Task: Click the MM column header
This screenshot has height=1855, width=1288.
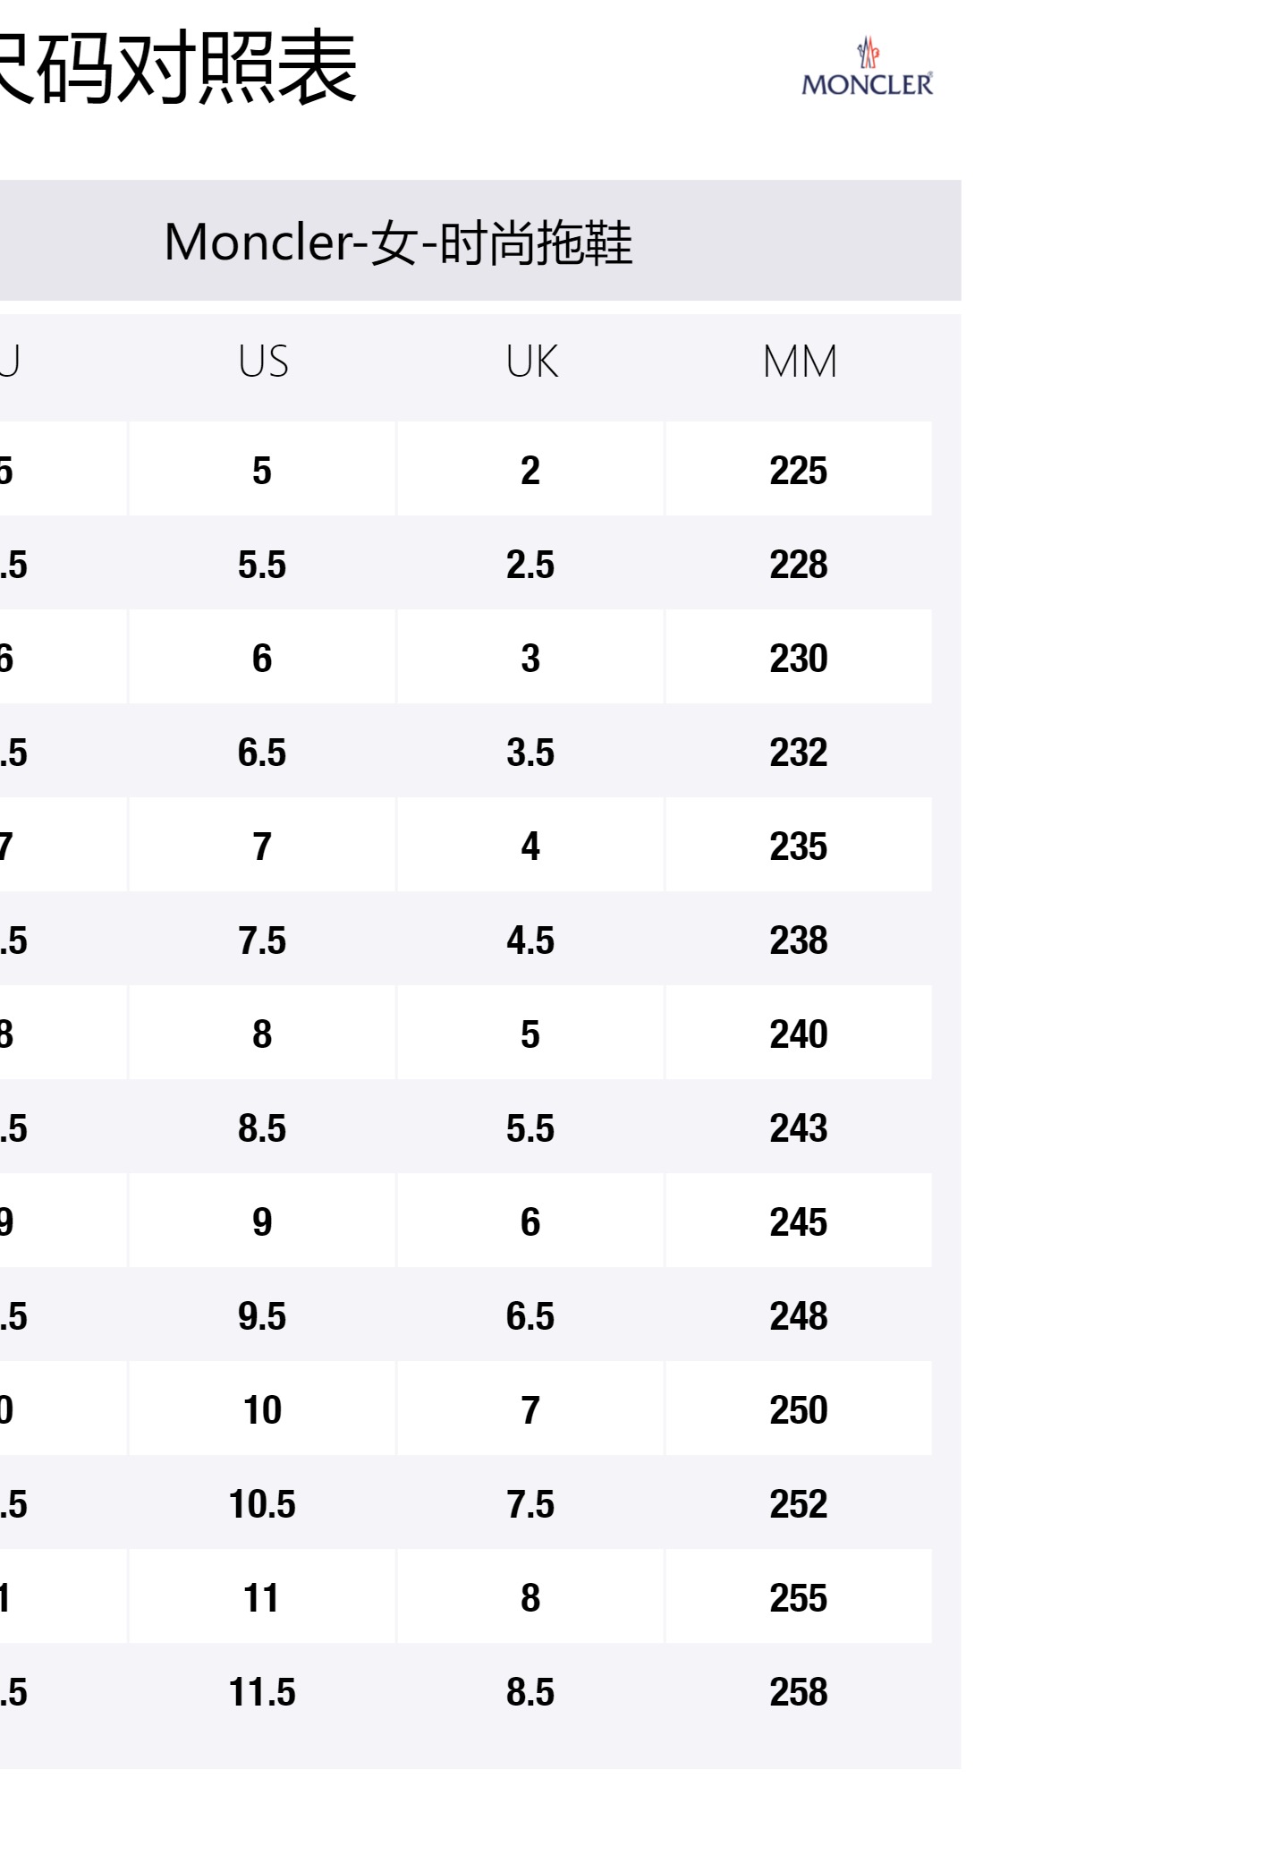Action: tap(800, 362)
